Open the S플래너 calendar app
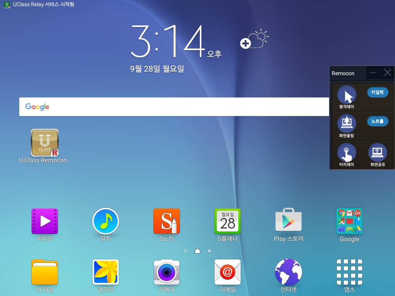This screenshot has height=296, width=395. tap(228, 221)
